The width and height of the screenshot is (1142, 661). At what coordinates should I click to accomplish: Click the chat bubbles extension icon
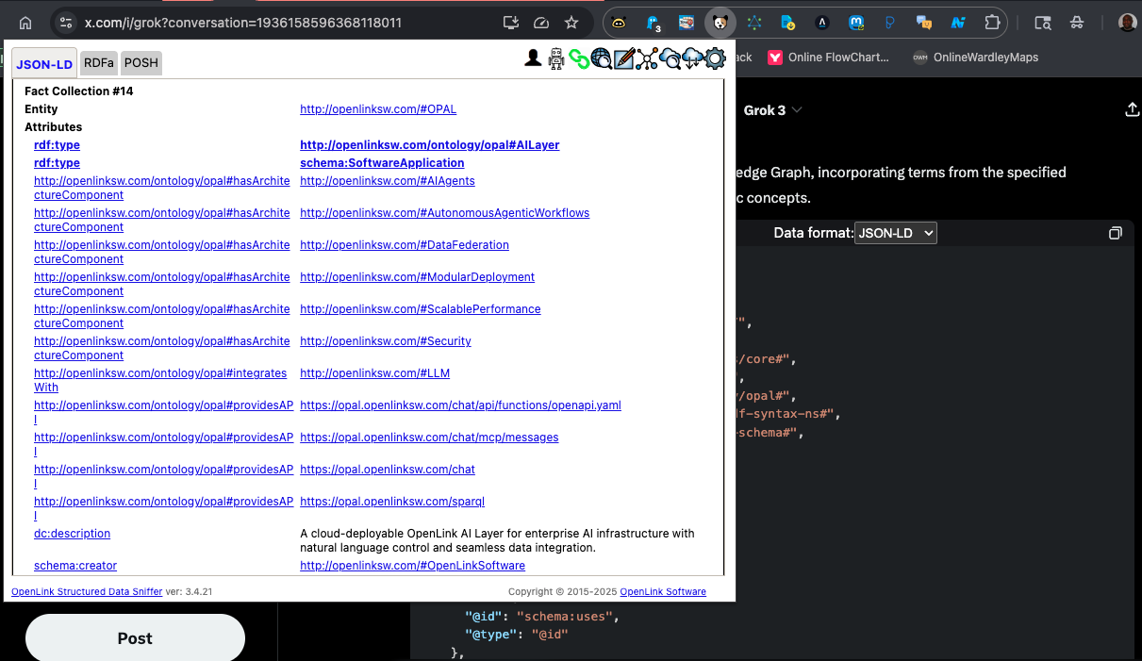(x=924, y=23)
